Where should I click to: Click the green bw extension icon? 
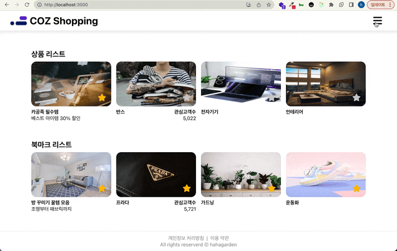301,4
